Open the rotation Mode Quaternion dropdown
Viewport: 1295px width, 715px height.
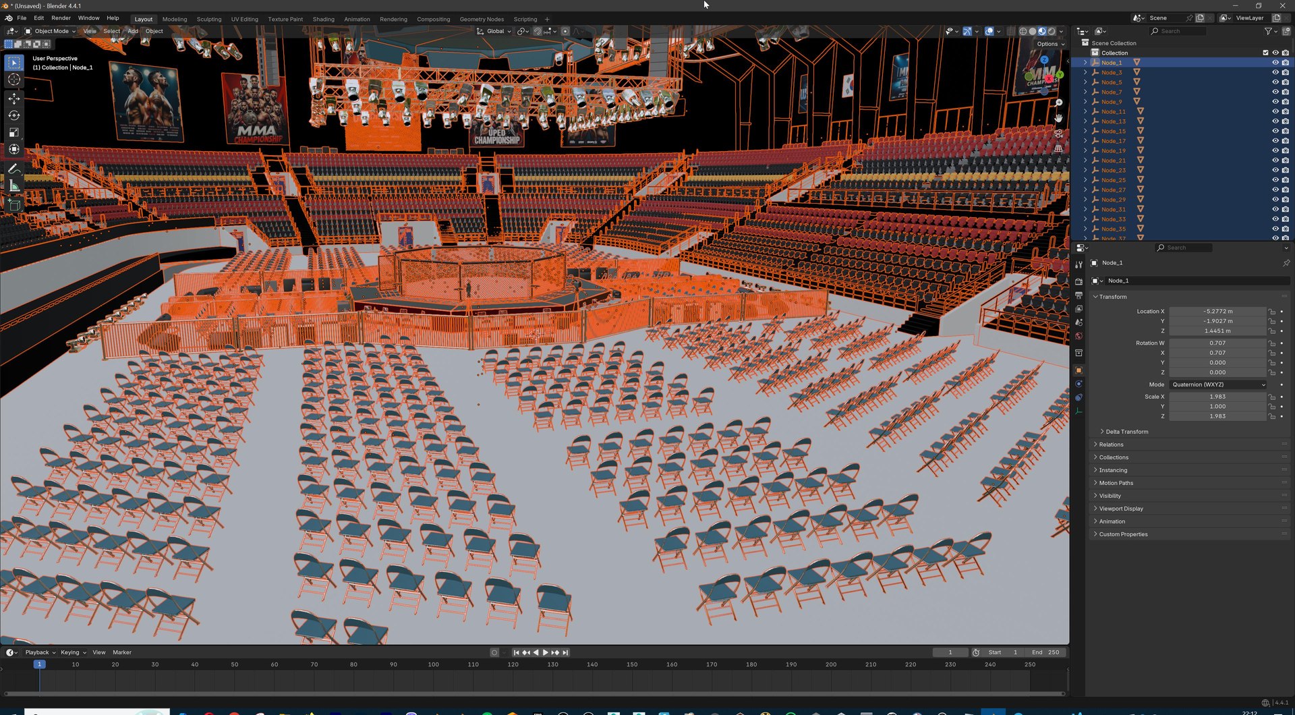pyautogui.click(x=1218, y=384)
